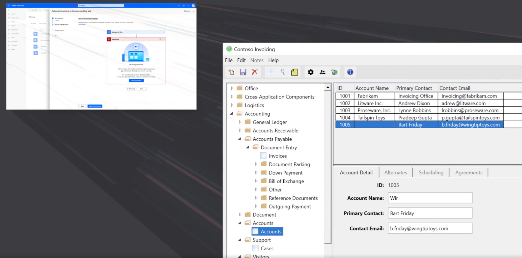Close the Automate invoicing panel with X
This screenshot has height=258, width=522.
(x=193, y=11)
